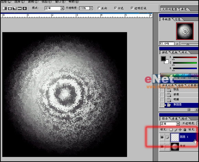Switch to the 样式 tab
This screenshot has width=199, height=162.
click(184, 52)
